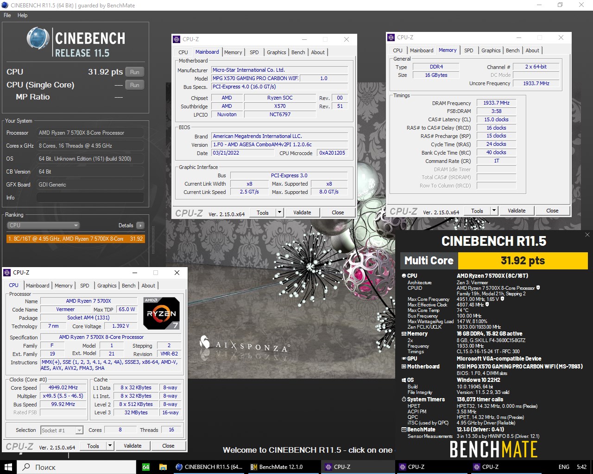Click Close button in the Mainboard CPU-Z window

point(338,212)
